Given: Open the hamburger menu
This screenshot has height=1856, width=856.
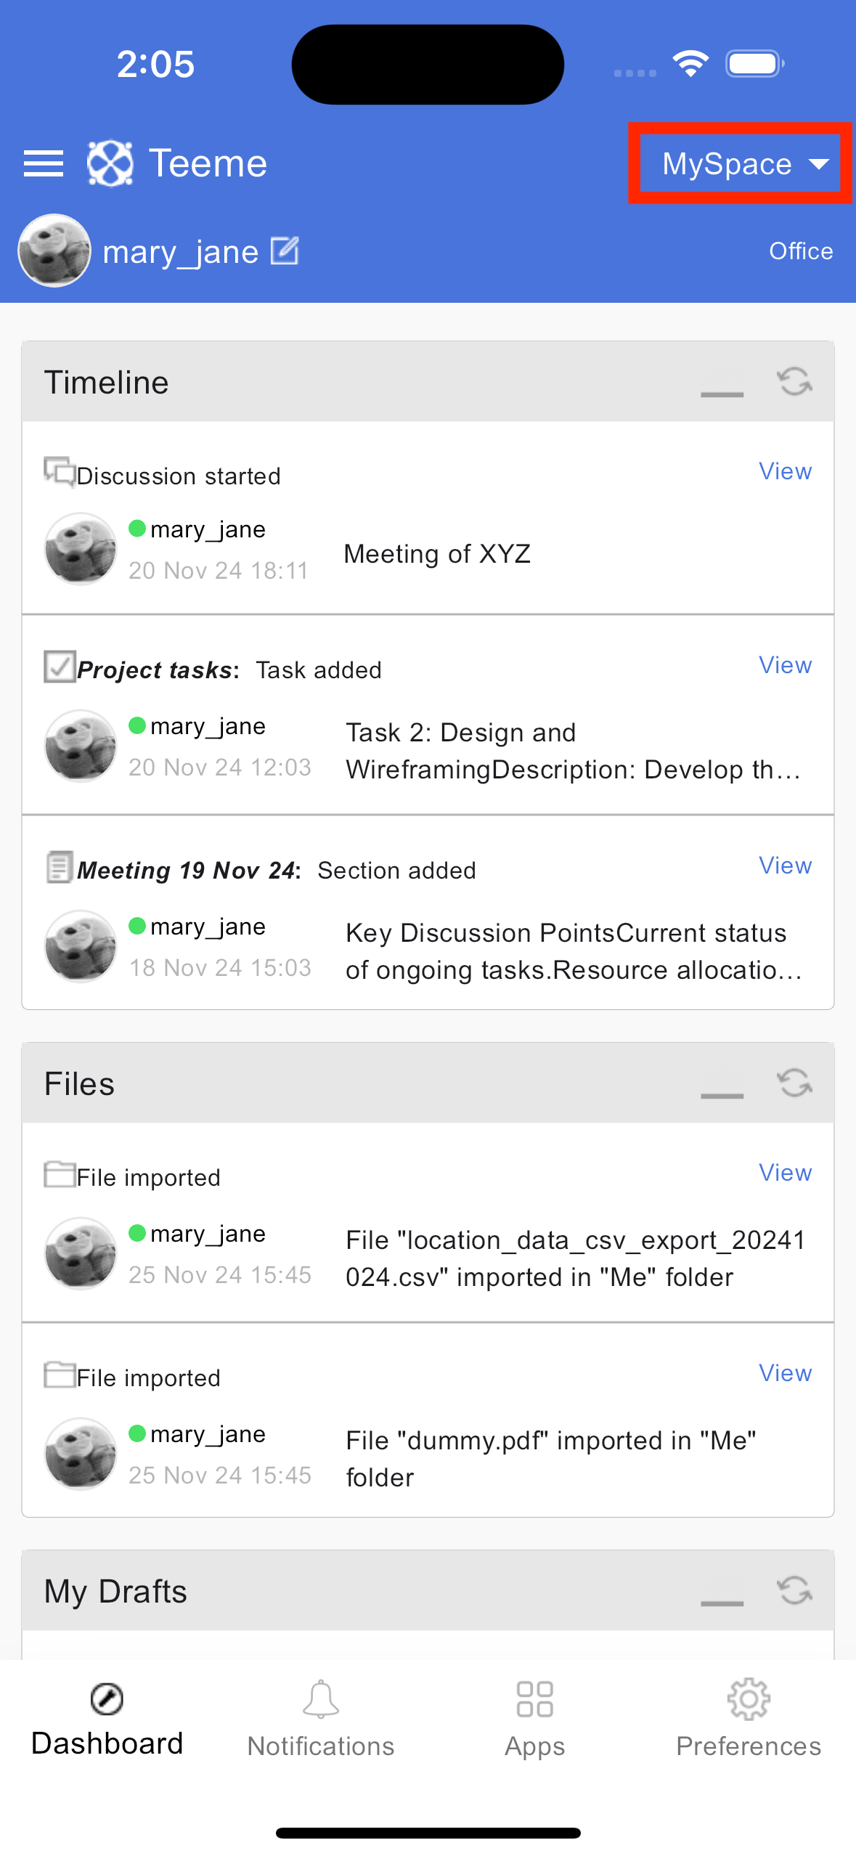Looking at the screenshot, I should pos(44,163).
